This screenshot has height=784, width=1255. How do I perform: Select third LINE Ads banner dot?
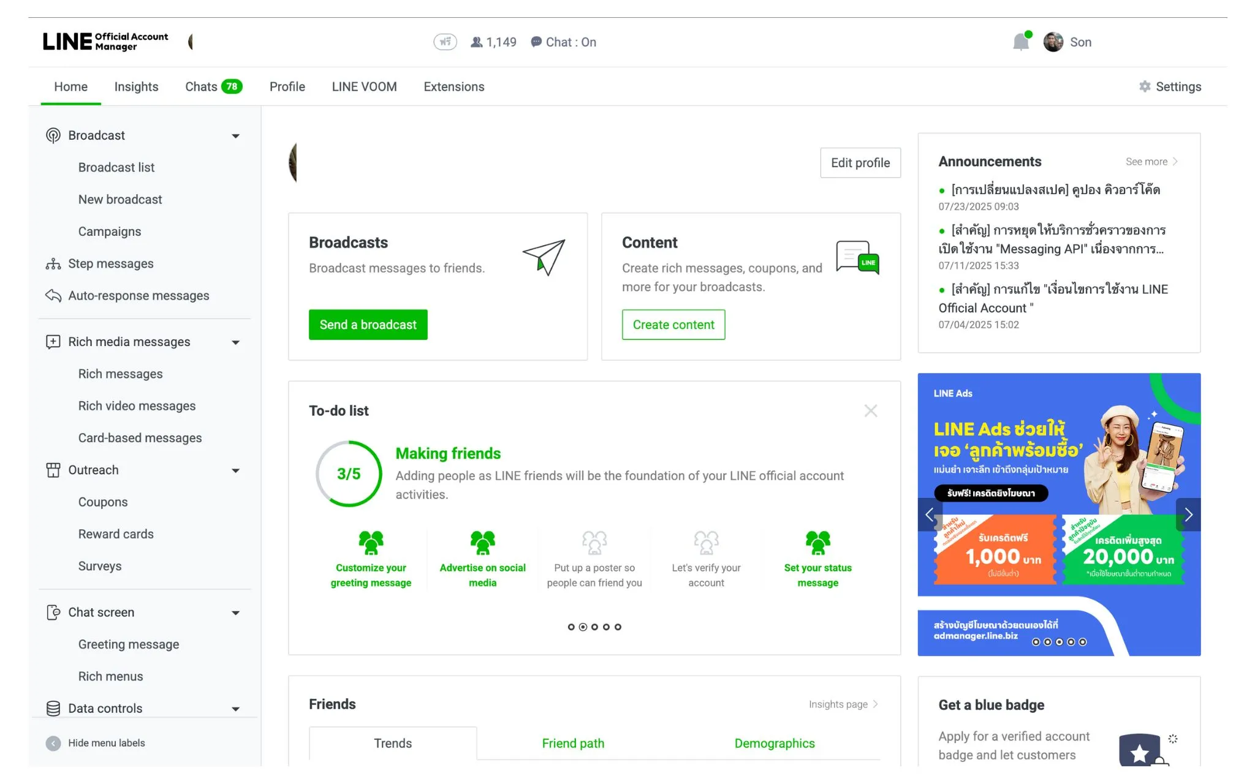click(x=1059, y=642)
